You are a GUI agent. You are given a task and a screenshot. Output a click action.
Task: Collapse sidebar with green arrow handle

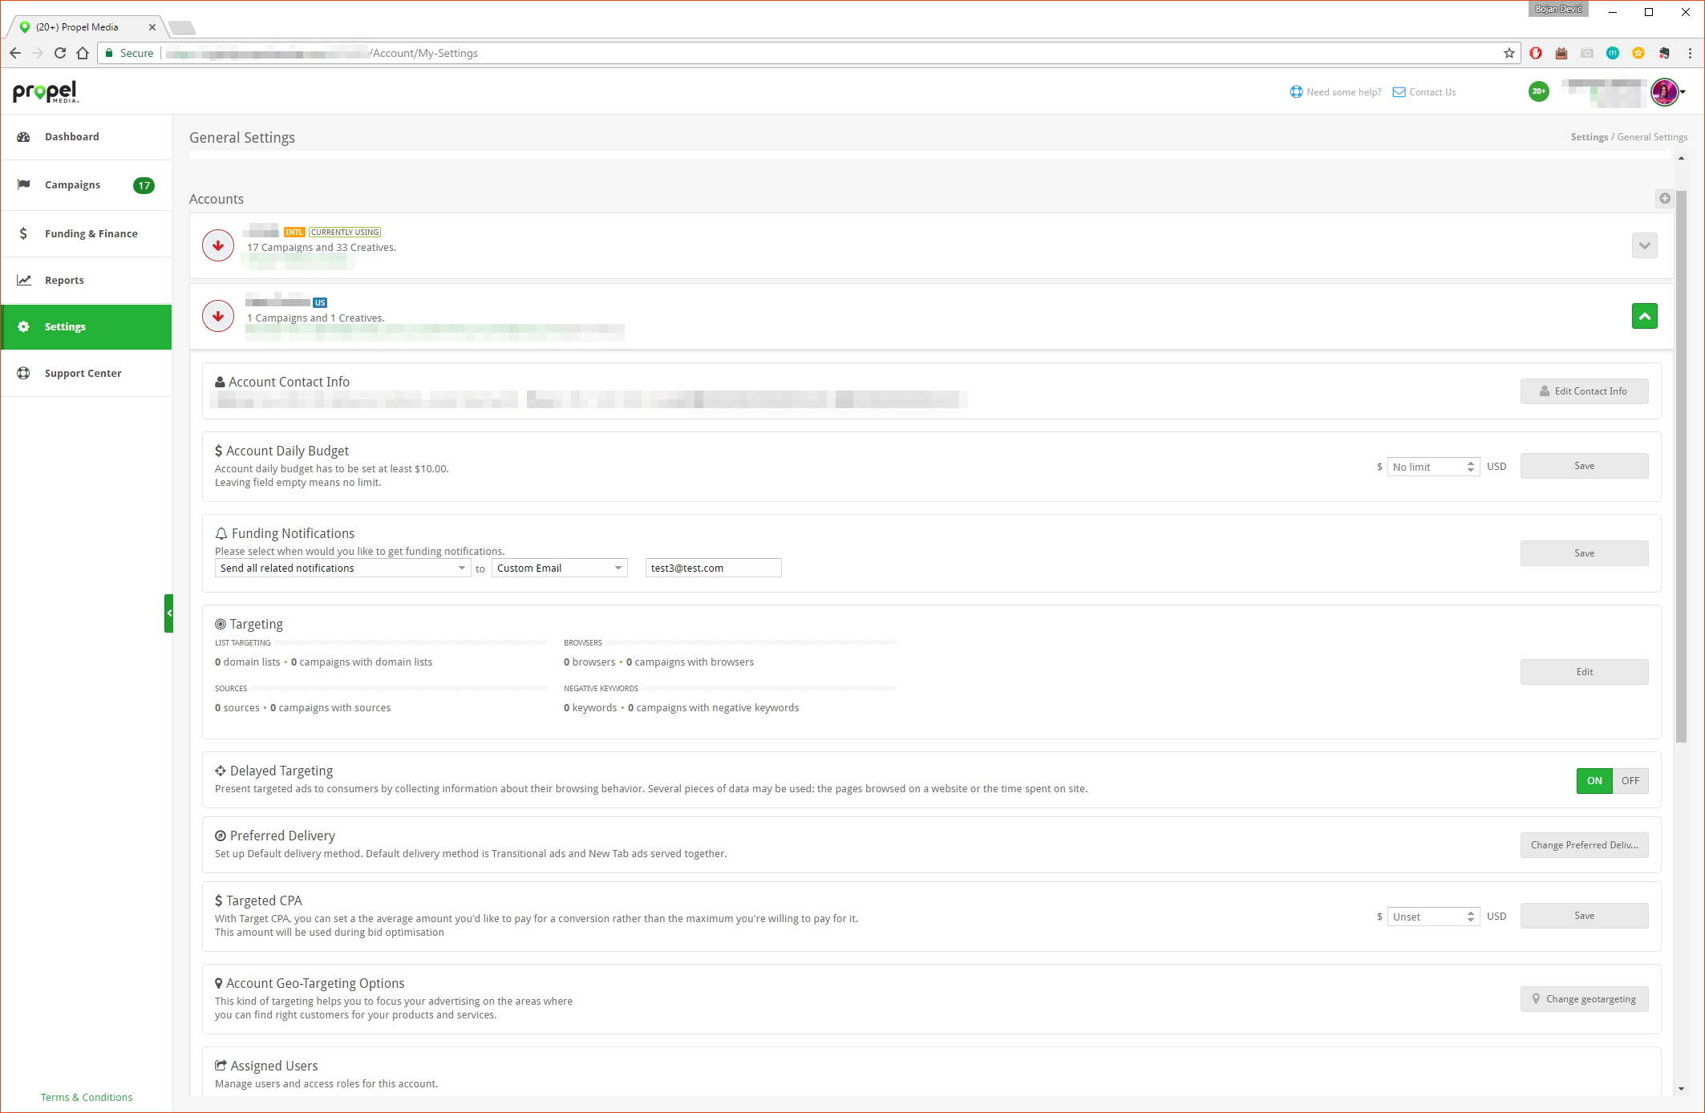(168, 613)
